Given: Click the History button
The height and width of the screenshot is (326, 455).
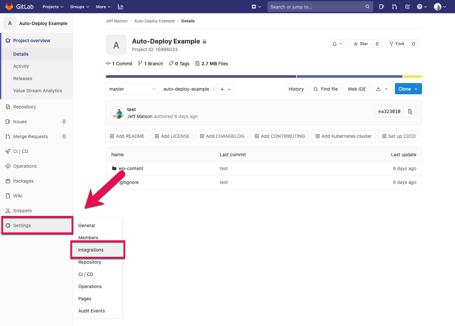Looking at the screenshot, I should (296, 89).
